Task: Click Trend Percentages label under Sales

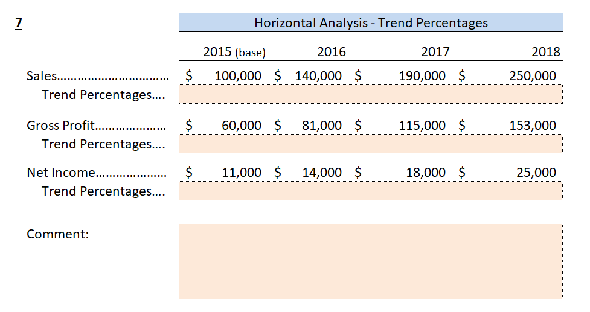Action: (103, 95)
